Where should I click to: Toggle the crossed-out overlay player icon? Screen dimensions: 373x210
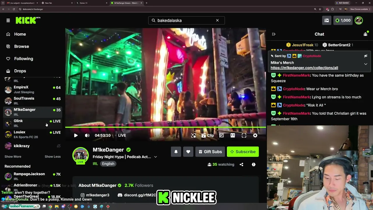click(x=221, y=135)
